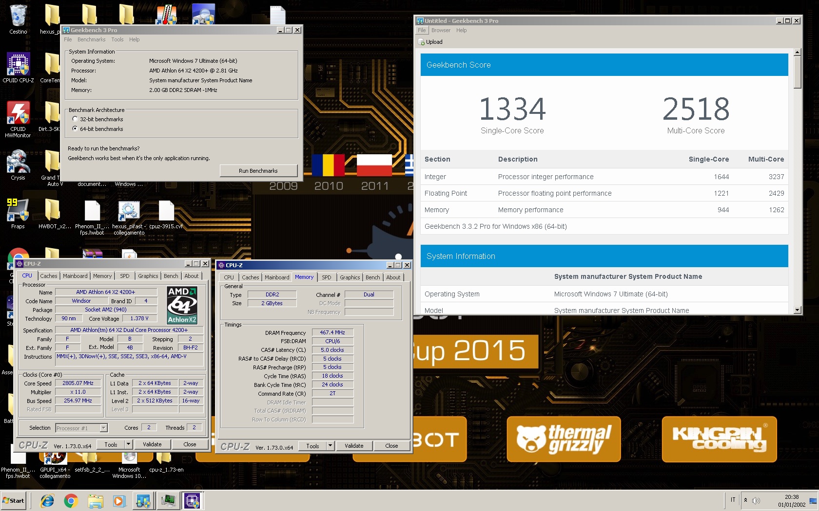The height and width of the screenshot is (511, 819).
Task: Click Validate in left CPU-Z window
Action: [x=152, y=444]
